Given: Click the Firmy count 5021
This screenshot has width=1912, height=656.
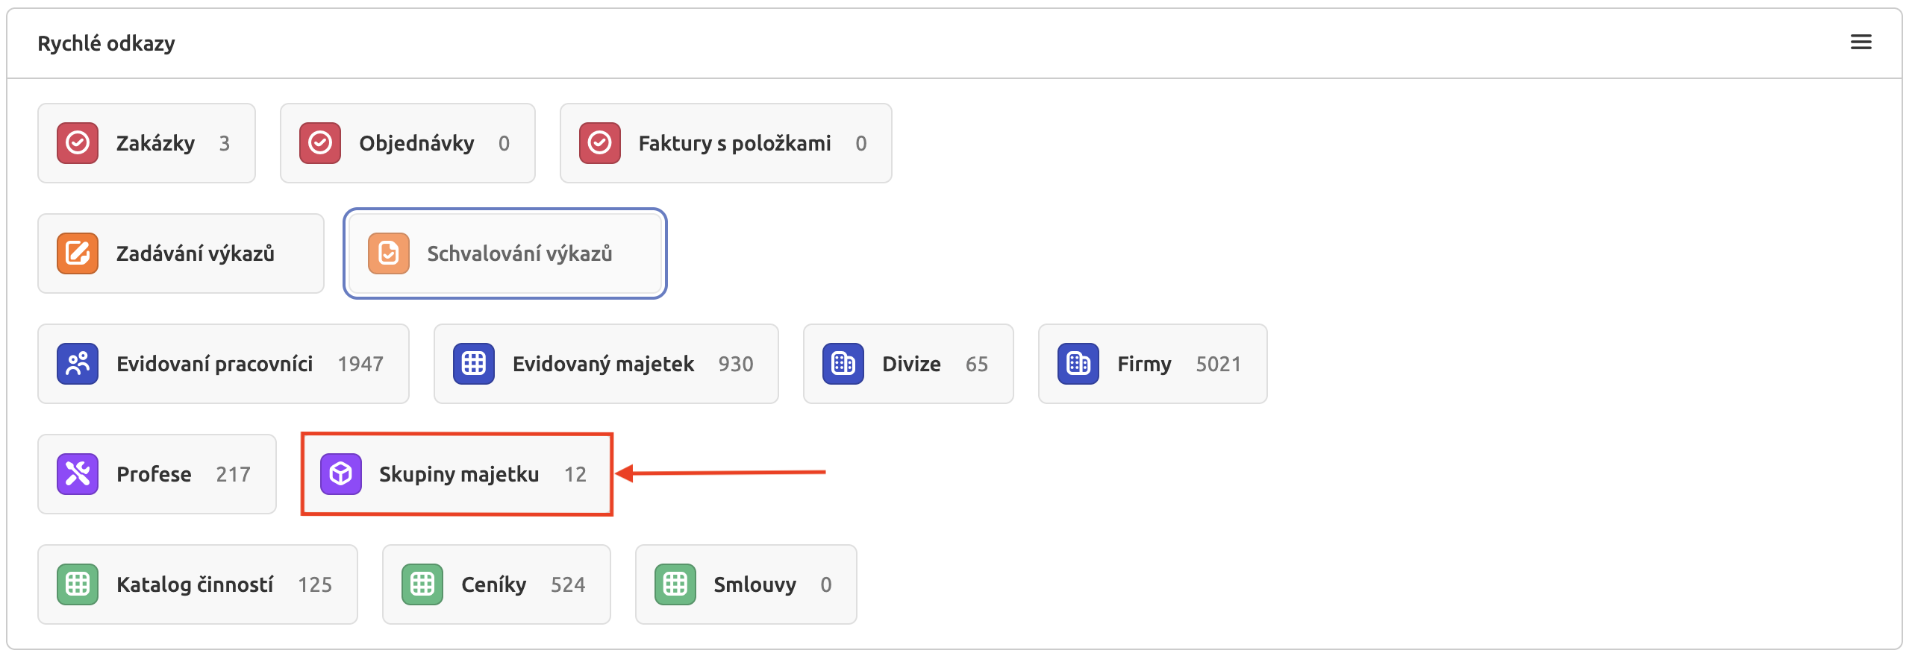Looking at the screenshot, I should click(1218, 364).
